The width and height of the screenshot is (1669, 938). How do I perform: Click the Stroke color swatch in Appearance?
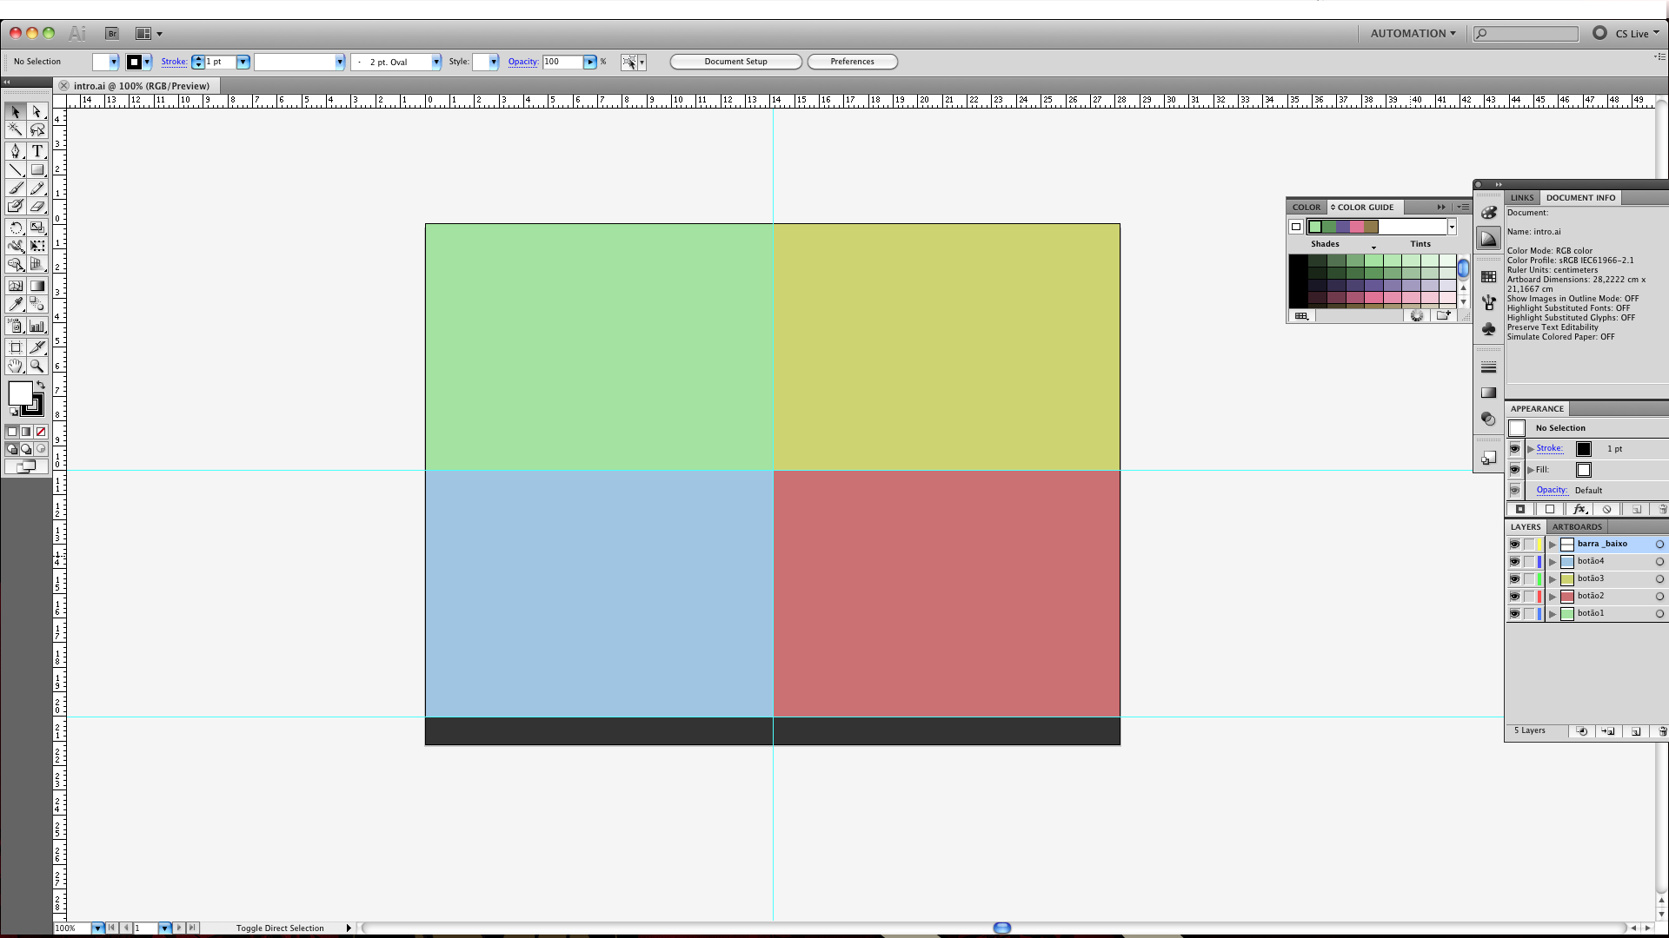pos(1584,449)
